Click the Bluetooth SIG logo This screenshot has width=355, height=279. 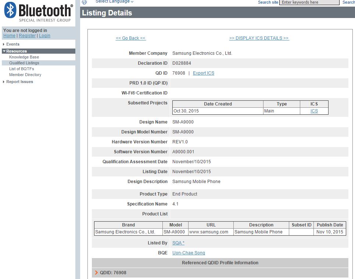[38, 12]
